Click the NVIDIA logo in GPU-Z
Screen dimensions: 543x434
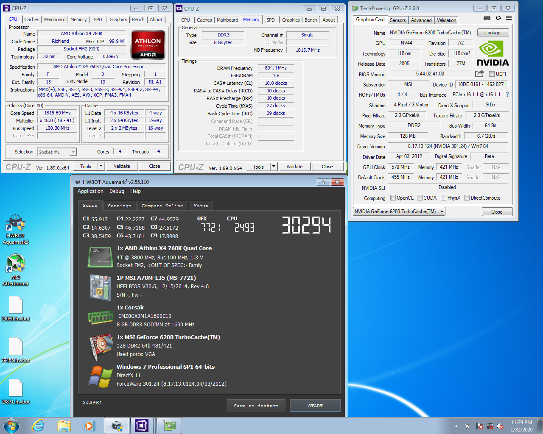492,53
